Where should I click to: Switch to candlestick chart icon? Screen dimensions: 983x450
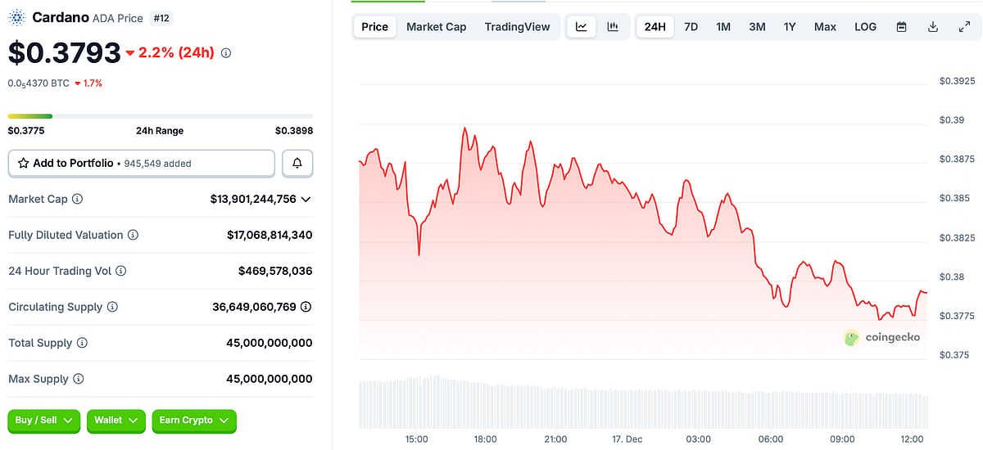coord(613,27)
